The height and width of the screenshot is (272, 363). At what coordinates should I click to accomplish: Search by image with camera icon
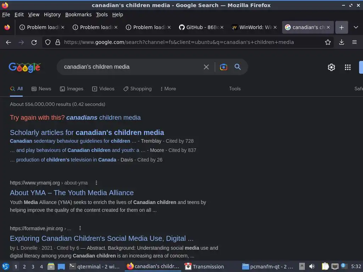pyautogui.click(x=223, y=67)
